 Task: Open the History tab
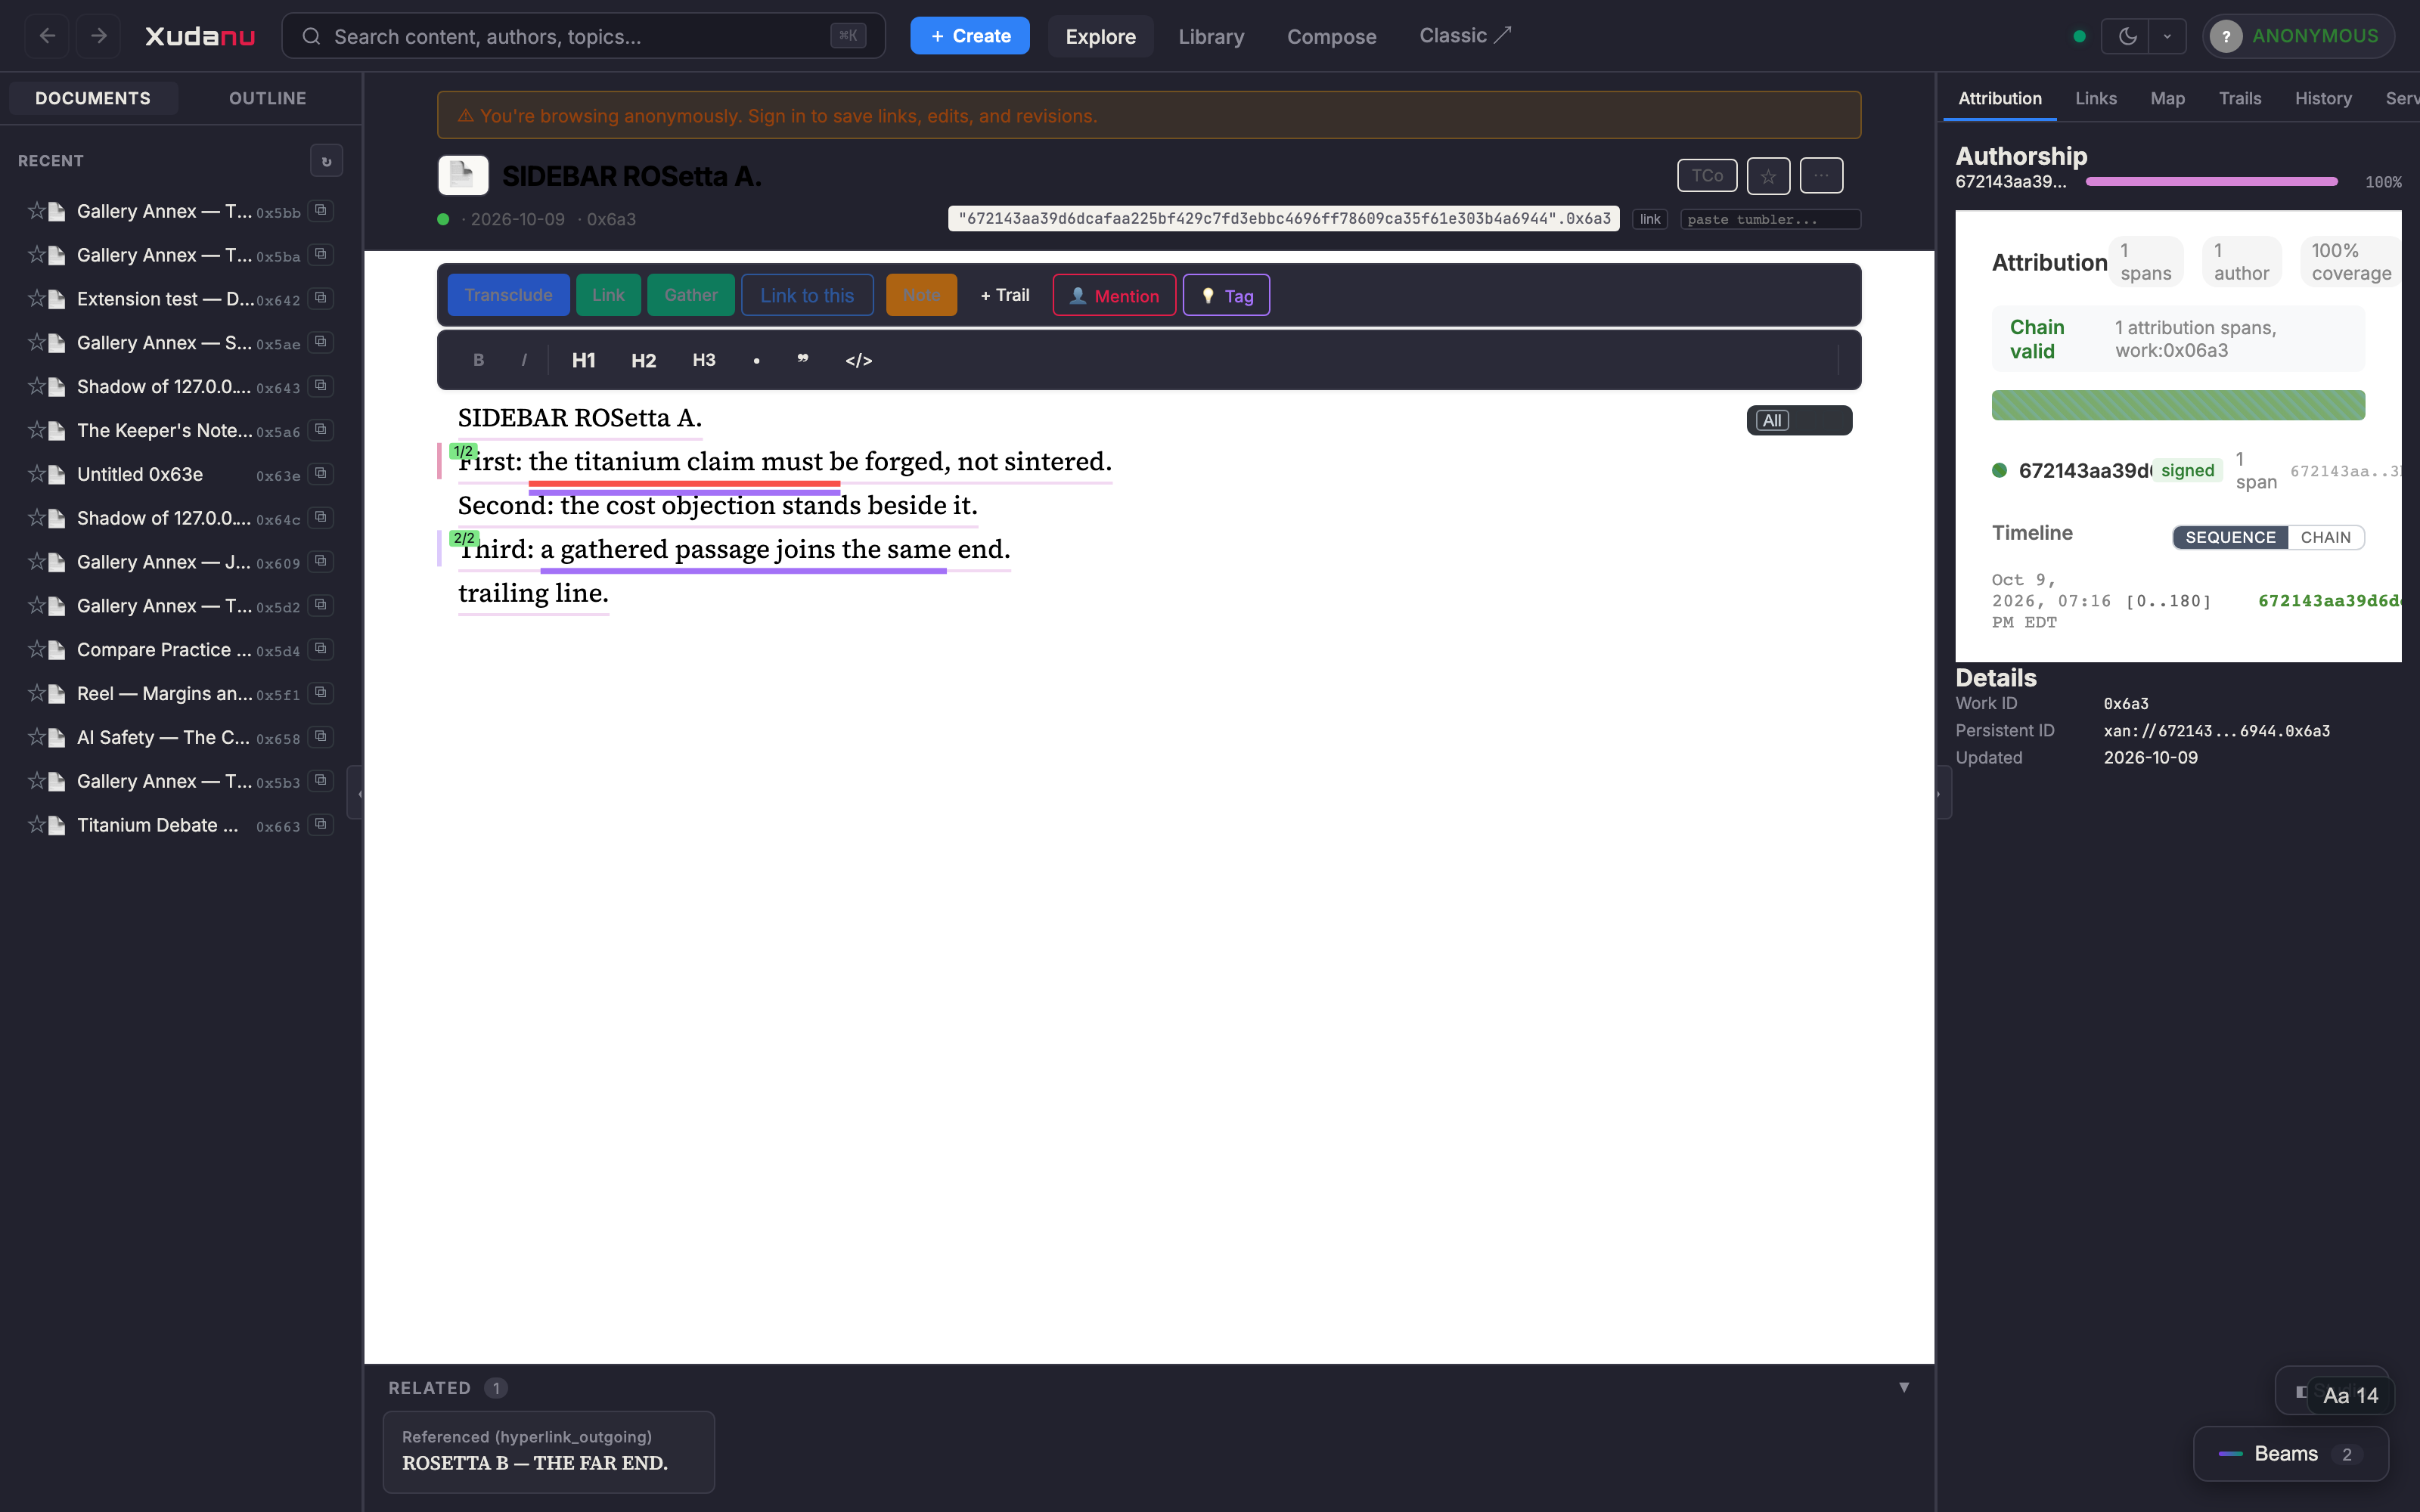pyautogui.click(x=2322, y=98)
